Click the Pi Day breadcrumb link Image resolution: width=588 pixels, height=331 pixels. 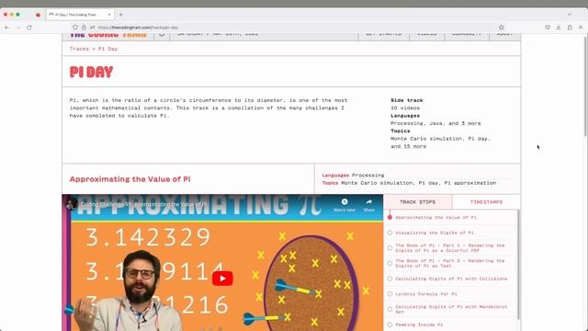coord(107,49)
